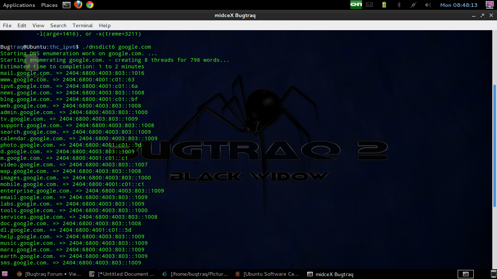Click the 'ipv6.google.com.' result line

pos(69,86)
